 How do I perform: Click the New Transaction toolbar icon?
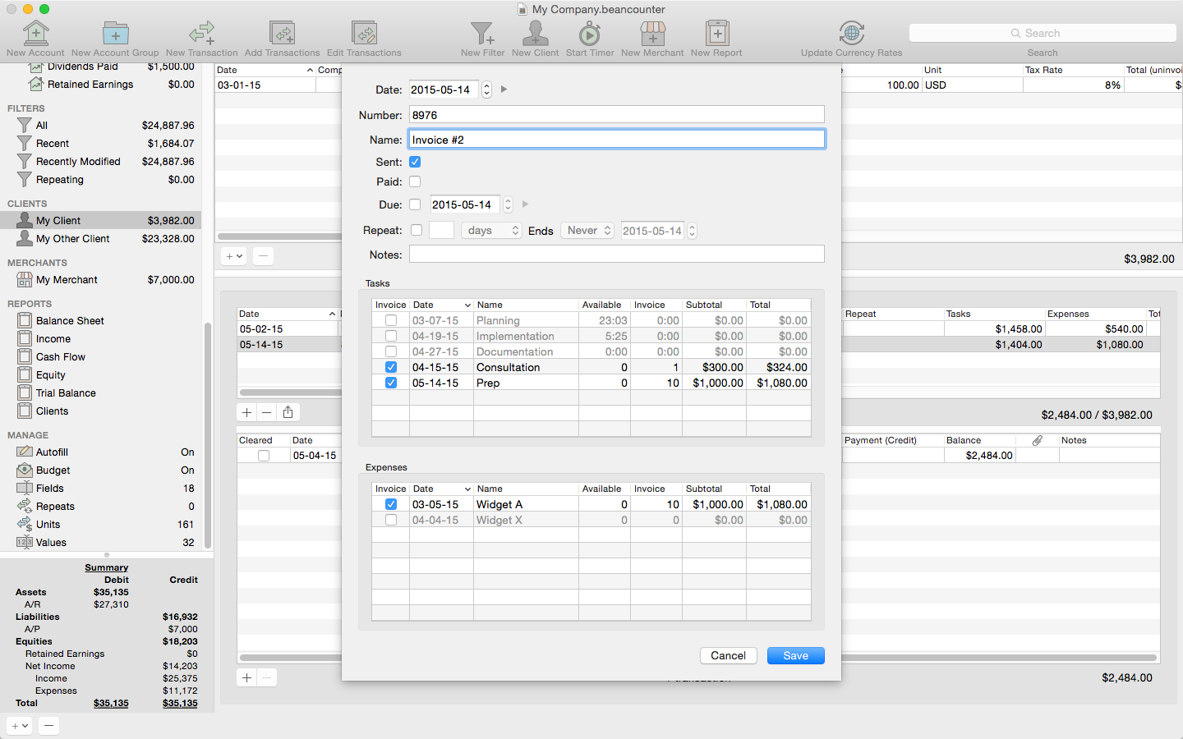(x=201, y=33)
